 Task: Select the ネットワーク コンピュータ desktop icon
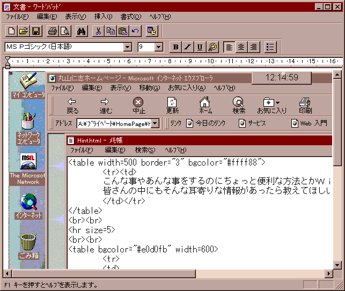click(28, 129)
